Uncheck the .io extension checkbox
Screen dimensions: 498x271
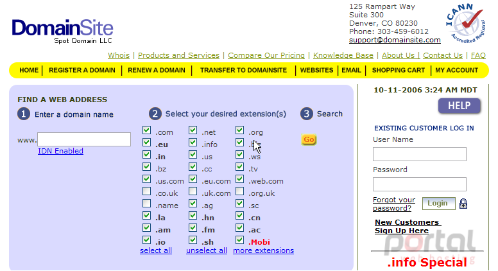[146, 240]
